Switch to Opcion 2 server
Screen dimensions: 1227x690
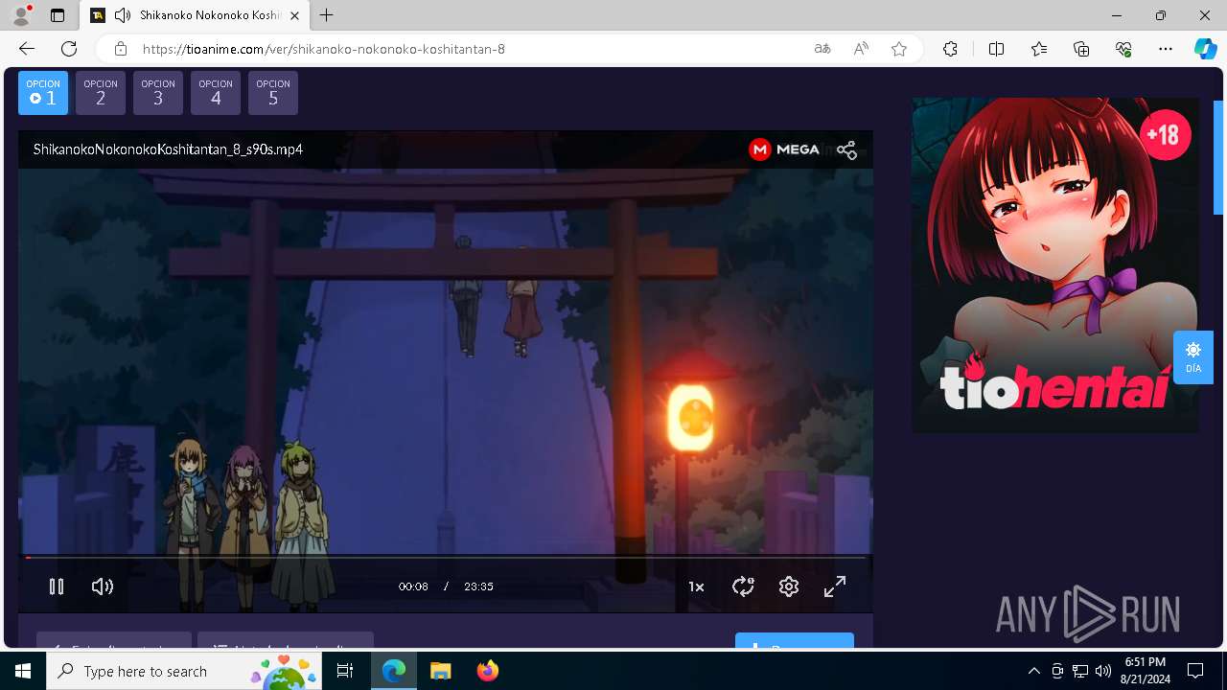pyautogui.click(x=101, y=93)
